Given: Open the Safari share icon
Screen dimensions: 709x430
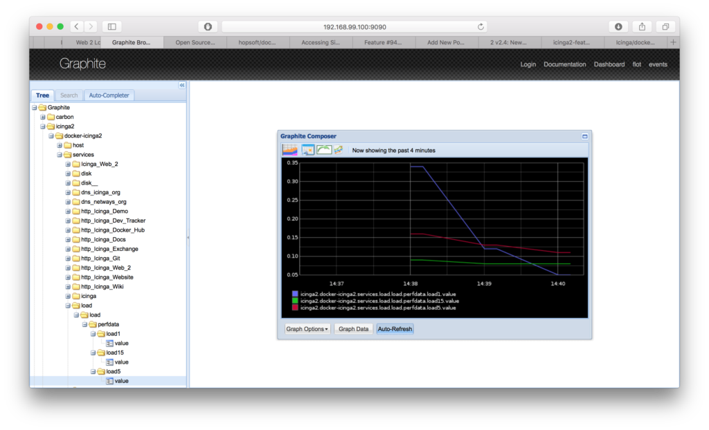Looking at the screenshot, I should pos(642,27).
